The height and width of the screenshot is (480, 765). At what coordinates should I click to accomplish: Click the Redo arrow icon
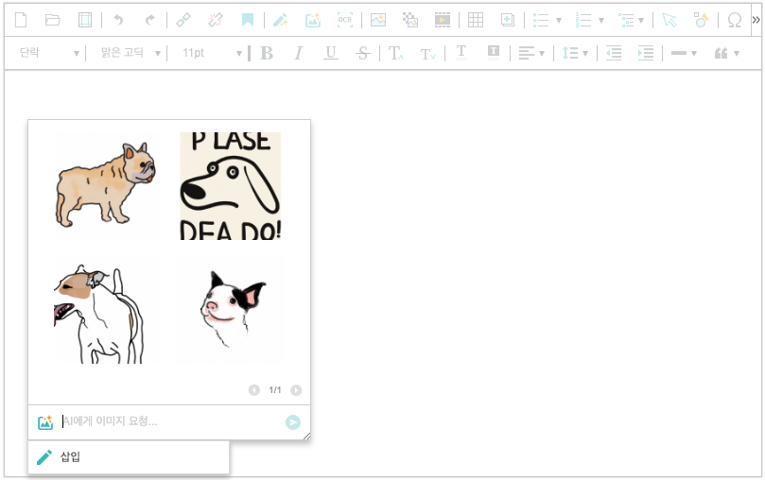coord(149,20)
